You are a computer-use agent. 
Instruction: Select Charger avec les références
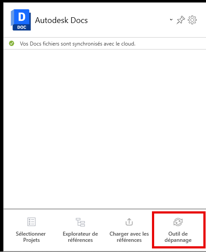(x=129, y=230)
